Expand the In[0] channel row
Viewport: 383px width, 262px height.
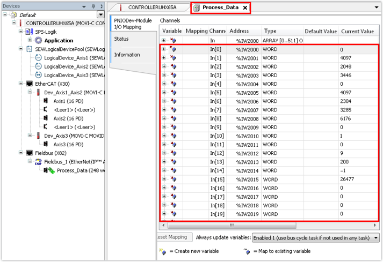[x=164, y=50]
